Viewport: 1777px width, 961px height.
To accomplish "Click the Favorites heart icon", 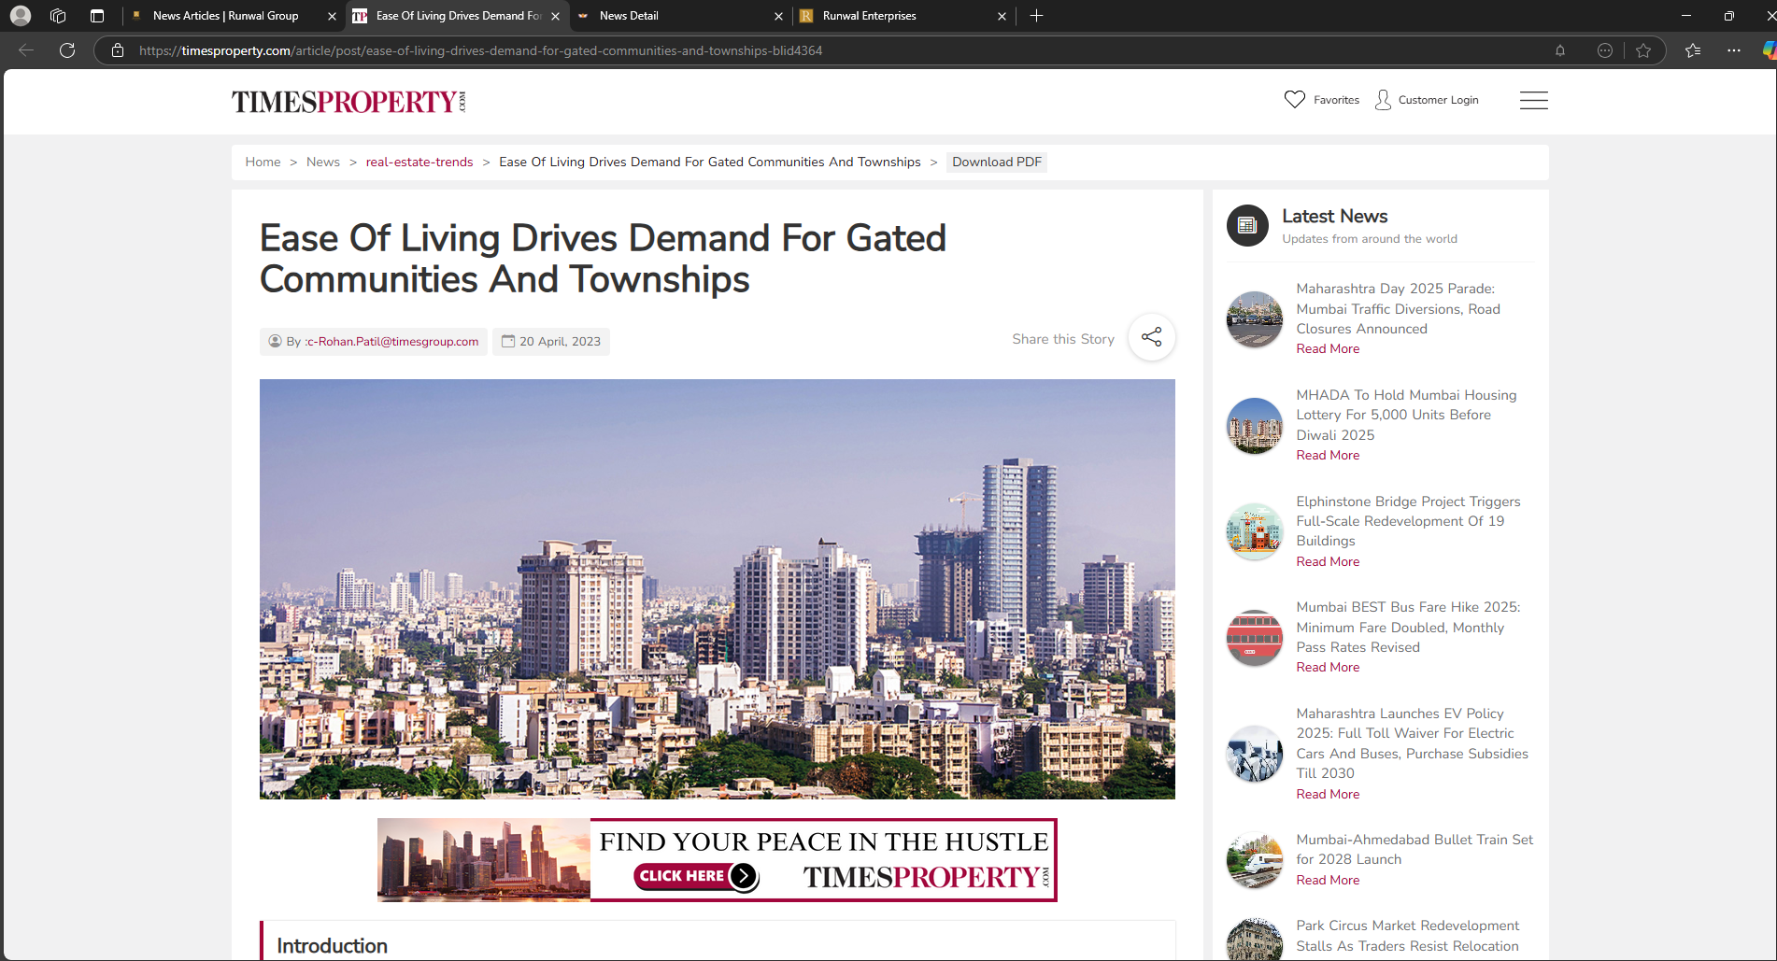I will 1294,100.
